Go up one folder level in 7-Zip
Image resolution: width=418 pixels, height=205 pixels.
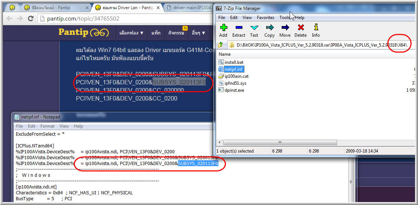click(x=221, y=45)
